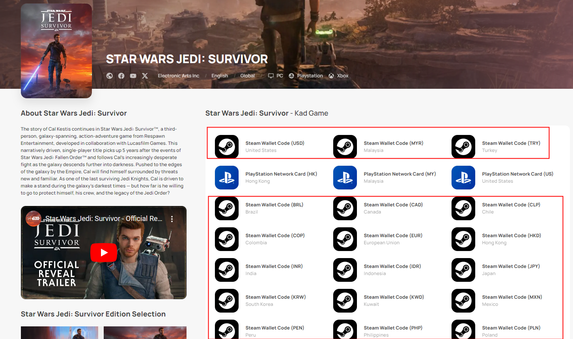Click the Global region label
Image resolution: width=573 pixels, height=339 pixels.
click(248, 76)
